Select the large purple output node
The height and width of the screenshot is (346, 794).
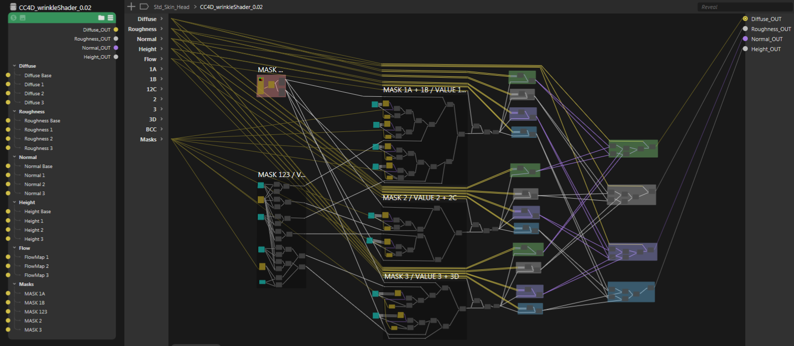click(x=632, y=252)
